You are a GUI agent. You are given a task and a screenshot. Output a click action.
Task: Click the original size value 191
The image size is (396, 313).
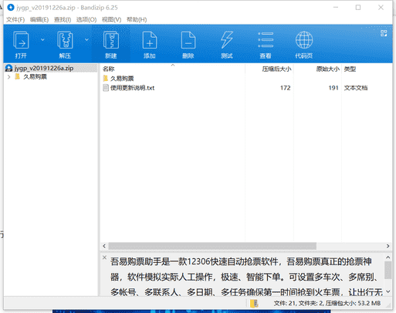click(x=333, y=88)
